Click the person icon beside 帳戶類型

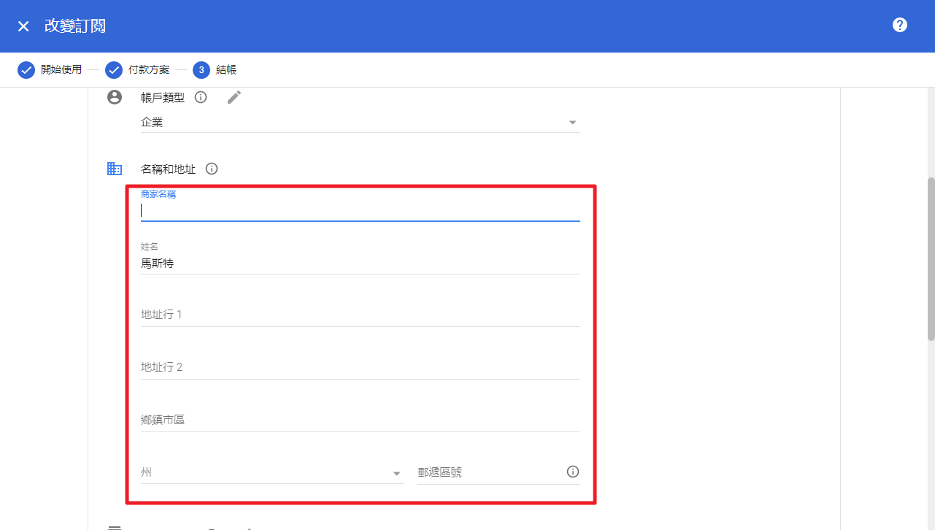pos(115,97)
